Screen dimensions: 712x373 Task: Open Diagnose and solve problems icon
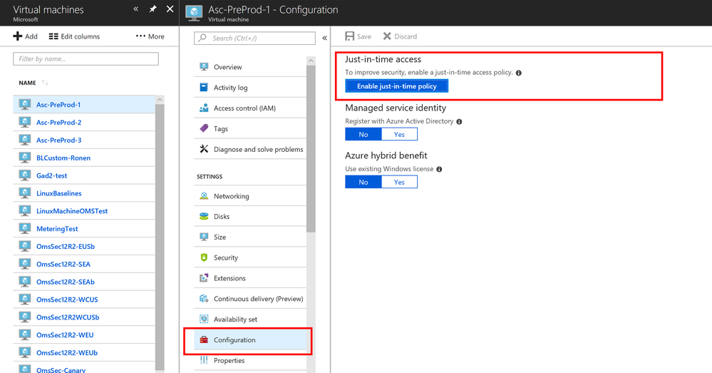tap(204, 148)
